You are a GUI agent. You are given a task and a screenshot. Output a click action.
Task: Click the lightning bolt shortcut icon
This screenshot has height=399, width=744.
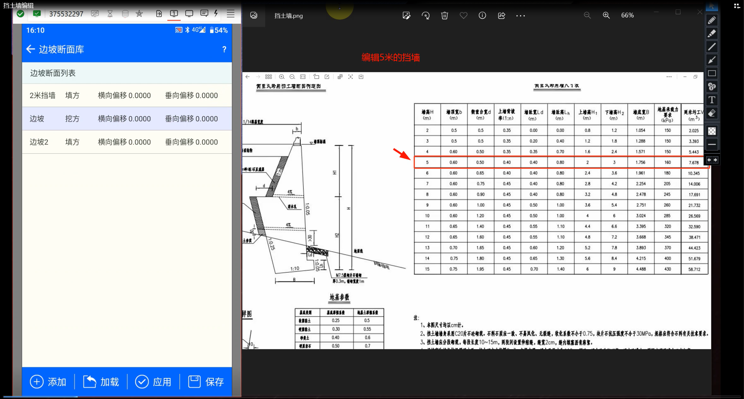coord(216,13)
